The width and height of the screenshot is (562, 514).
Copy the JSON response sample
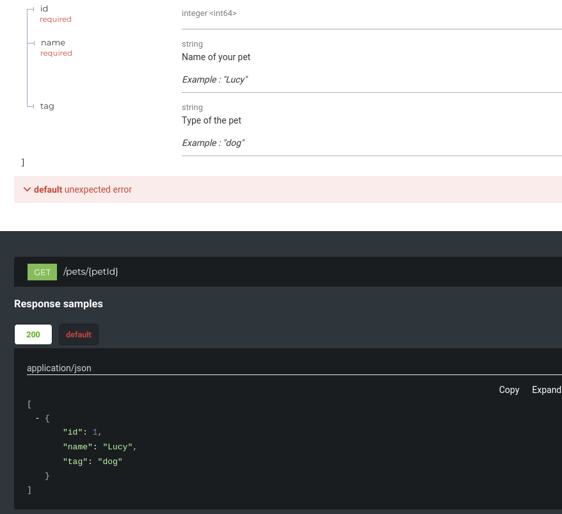click(x=509, y=390)
